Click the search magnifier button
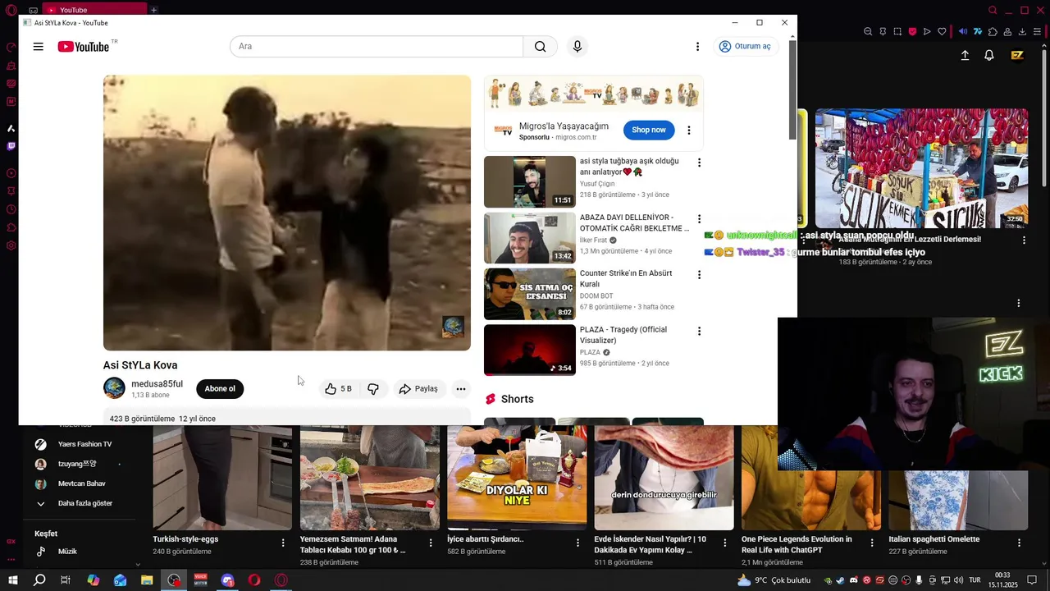The width and height of the screenshot is (1050, 591). 540,47
